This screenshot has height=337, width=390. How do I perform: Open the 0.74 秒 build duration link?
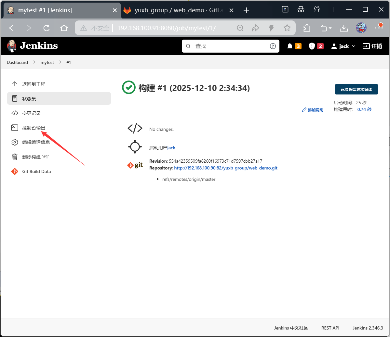[364, 109]
